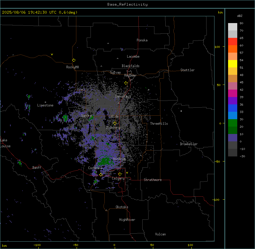The height and width of the screenshot is (249, 255).
Task: Click the HighRiver city label
Action: tap(127, 220)
